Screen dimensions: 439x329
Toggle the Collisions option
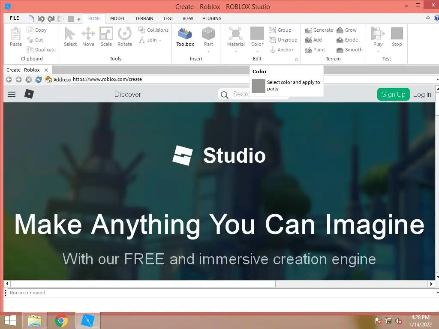click(153, 30)
